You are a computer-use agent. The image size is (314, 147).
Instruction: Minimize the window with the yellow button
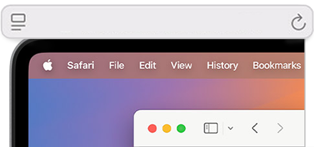pyautogui.click(x=167, y=128)
